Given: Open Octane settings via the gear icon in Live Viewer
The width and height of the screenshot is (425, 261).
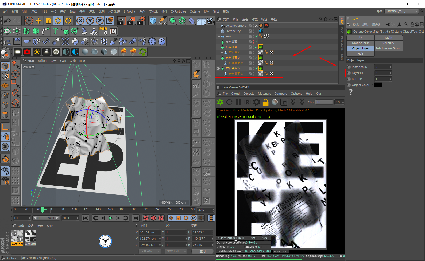Looking at the screenshot, I should (x=257, y=102).
